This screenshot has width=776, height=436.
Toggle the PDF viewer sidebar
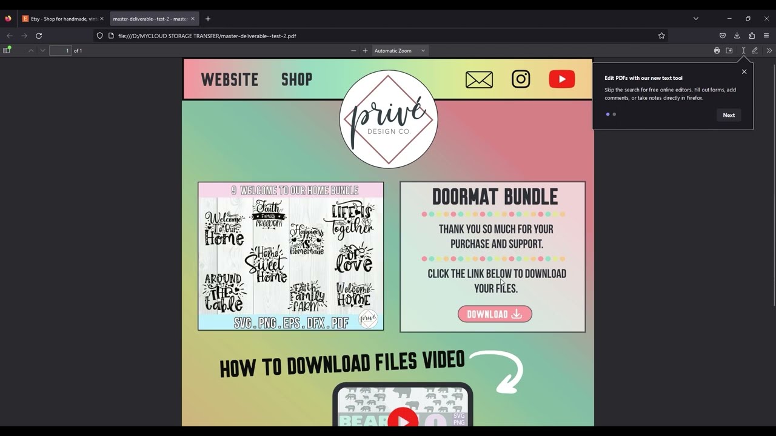tap(7, 50)
